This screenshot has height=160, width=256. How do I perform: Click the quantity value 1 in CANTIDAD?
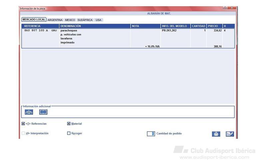coord(205,30)
